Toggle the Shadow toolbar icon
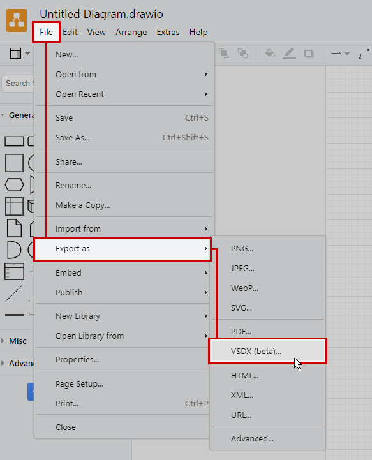The image size is (372, 460). point(309,54)
